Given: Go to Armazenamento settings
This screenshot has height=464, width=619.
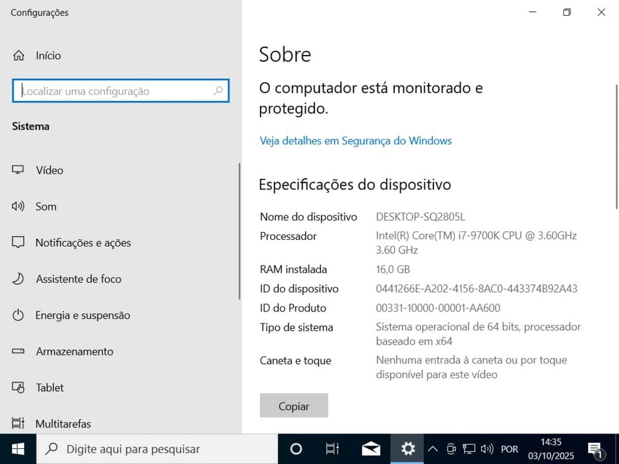Looking at the screenshot, I should [x=120, y=351].
